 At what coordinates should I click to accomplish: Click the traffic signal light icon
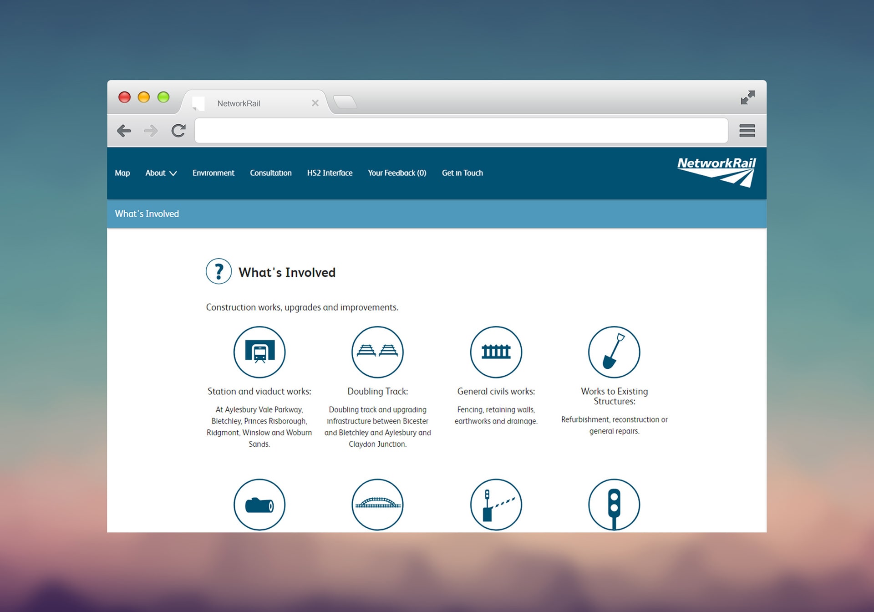pyautogui.click(x=614, y=505)
